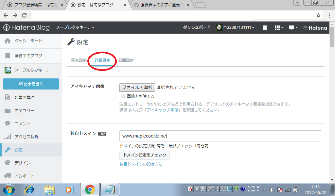Tick the 画像を削除する checkbox
335x196 pixels.
coord(123,96)
